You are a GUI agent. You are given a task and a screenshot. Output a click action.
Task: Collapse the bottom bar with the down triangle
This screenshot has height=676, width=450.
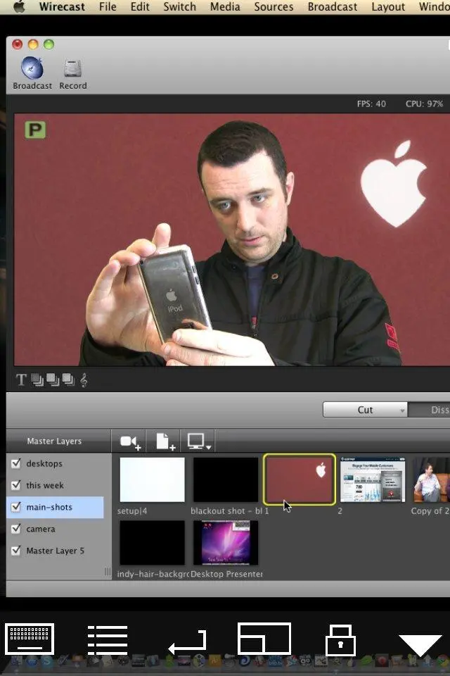420,645
